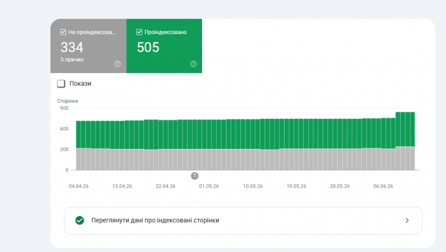This screenshot has width=446, height=252.
Task: Open help icon on the green Проіндексовано card
Action: (193, 64)
